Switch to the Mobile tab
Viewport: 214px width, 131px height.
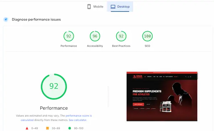click(x=95, y=6)
